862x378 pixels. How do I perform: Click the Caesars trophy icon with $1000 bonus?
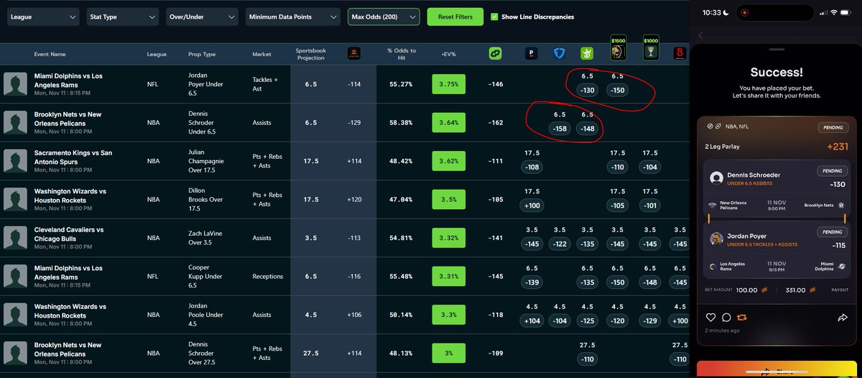tap(651, 47)
